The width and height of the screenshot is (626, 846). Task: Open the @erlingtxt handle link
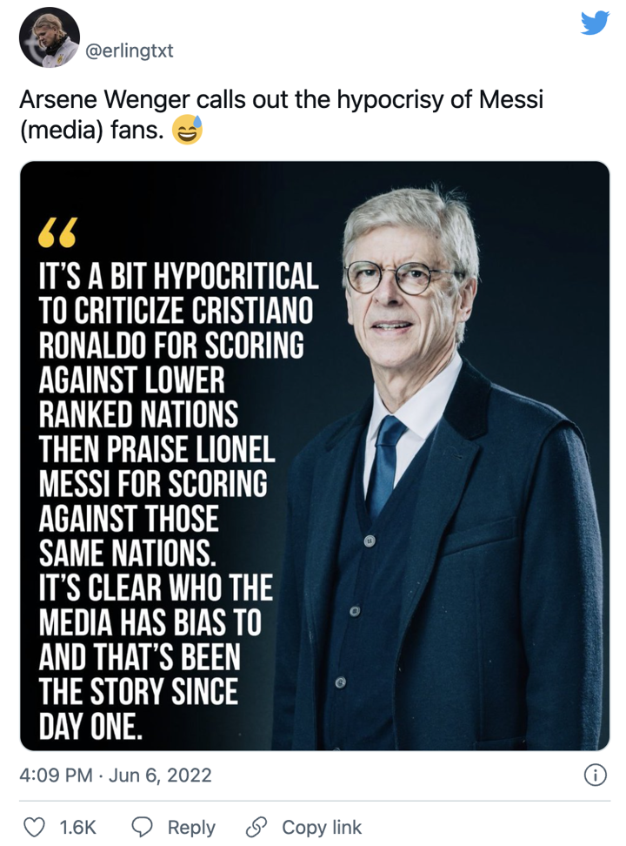(130, 50)
